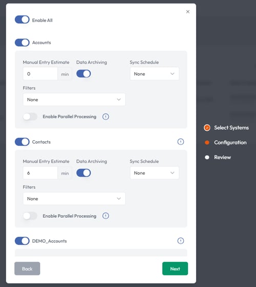Open Contacts Sync Schedule dropdown
Screen dimensions: 256x287
pos(154,173)
